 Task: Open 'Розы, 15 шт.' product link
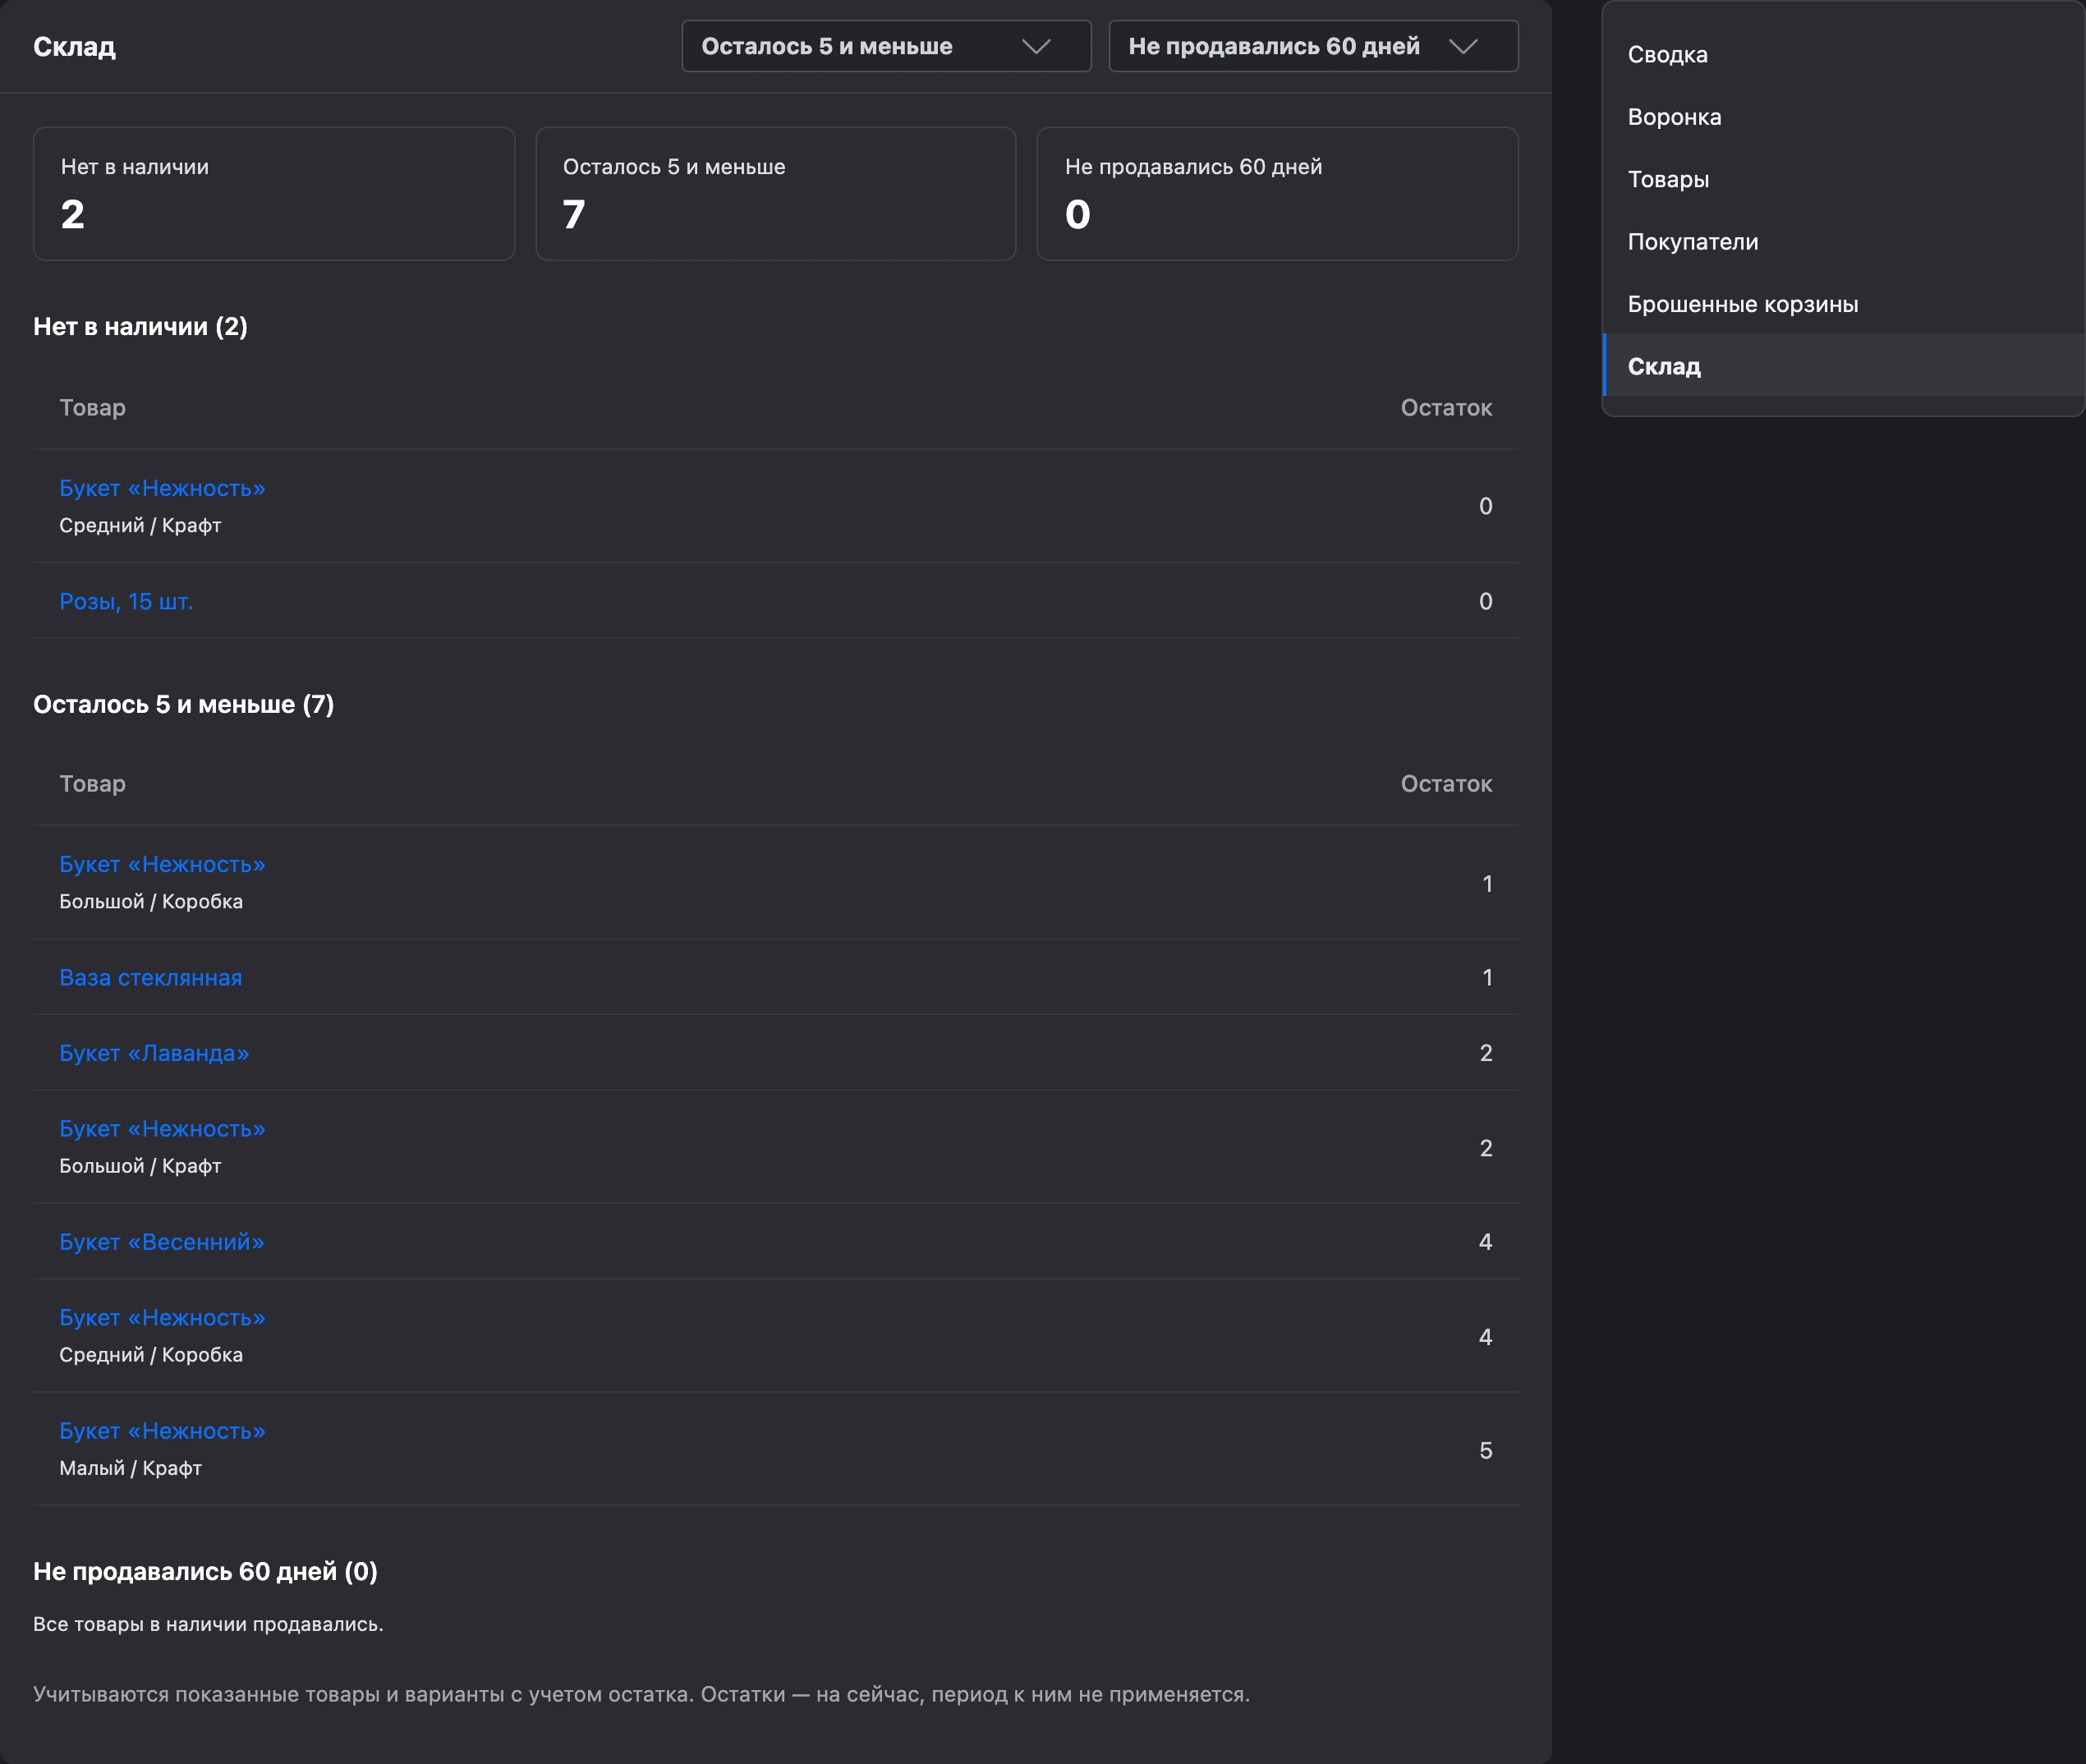[x=126, y=601]
